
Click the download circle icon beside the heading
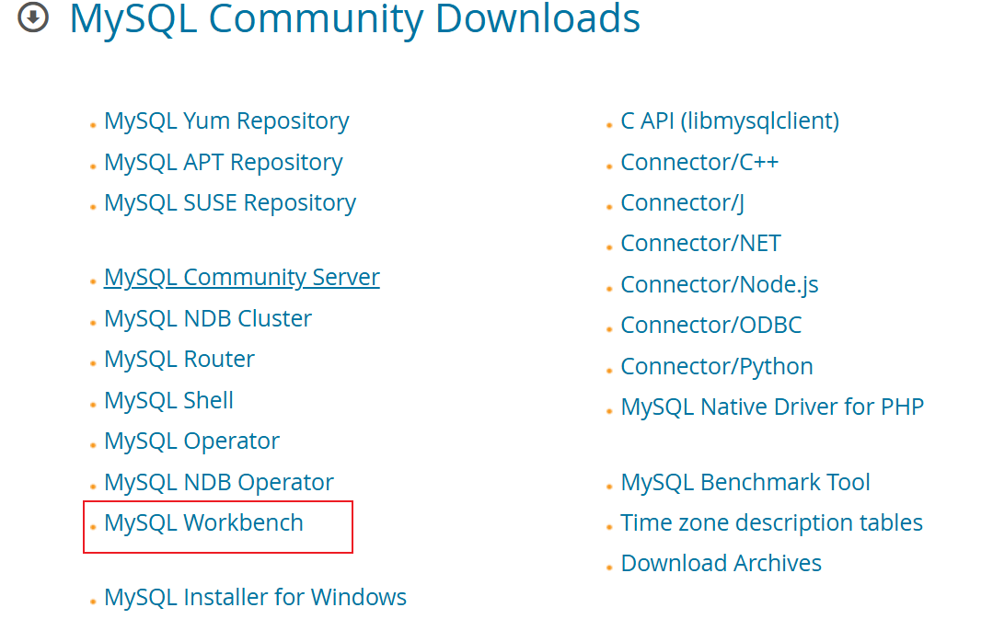point(33,17)
